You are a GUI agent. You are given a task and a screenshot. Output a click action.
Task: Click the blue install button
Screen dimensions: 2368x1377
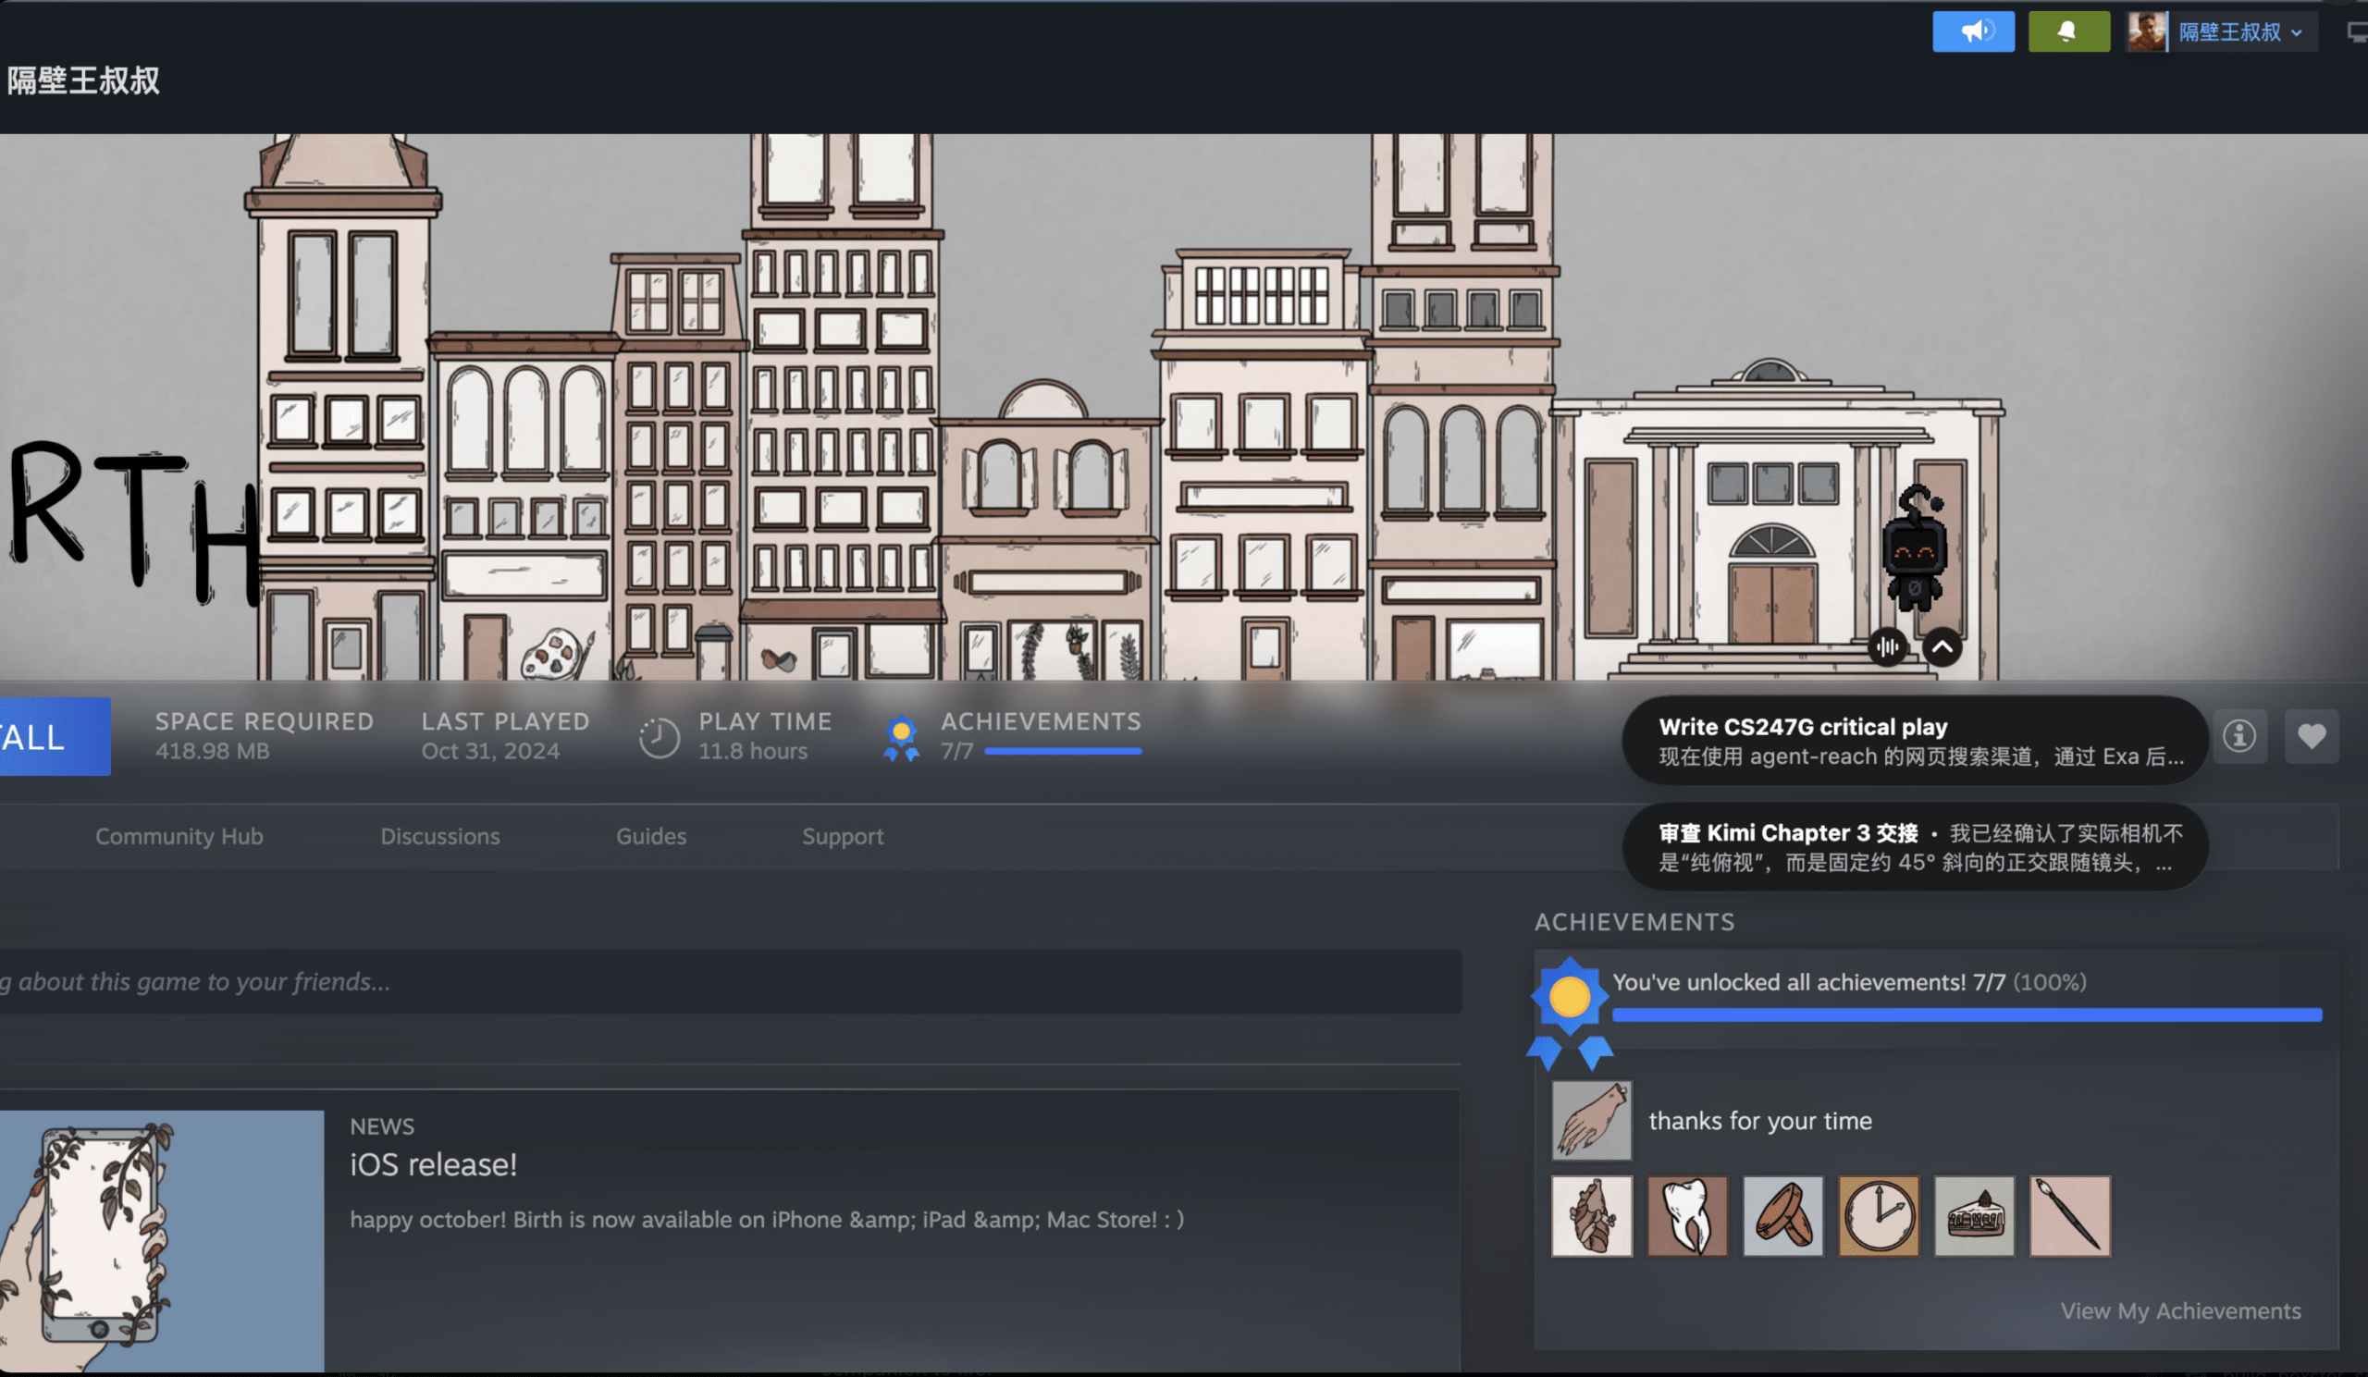(55, 736)
